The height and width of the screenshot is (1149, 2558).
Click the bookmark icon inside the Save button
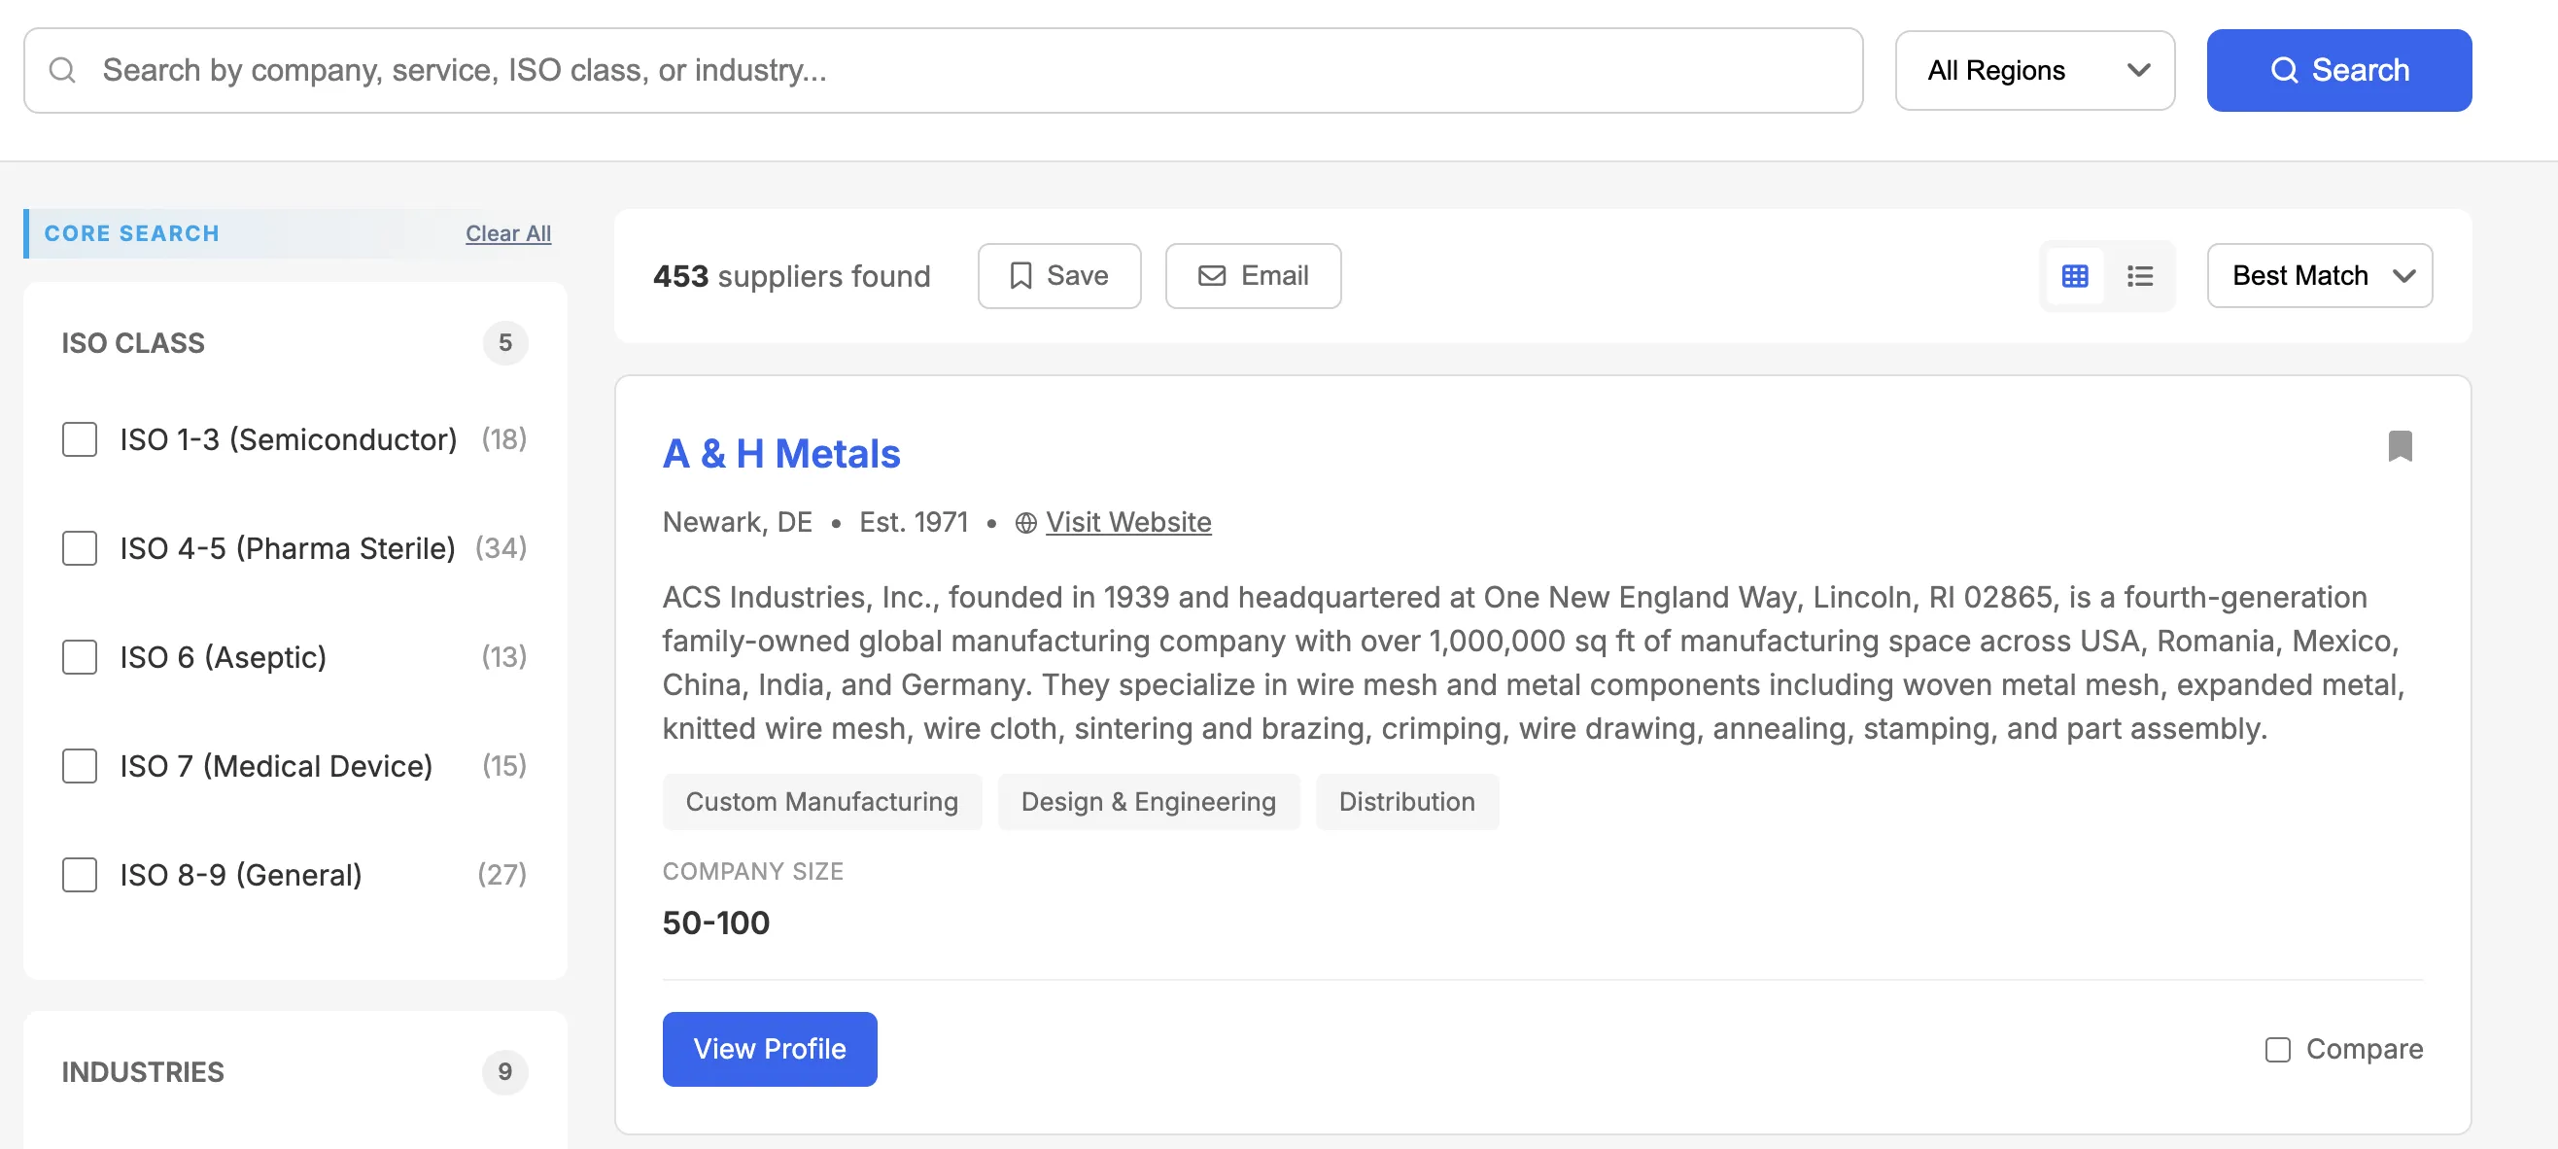click(1021, 275)
